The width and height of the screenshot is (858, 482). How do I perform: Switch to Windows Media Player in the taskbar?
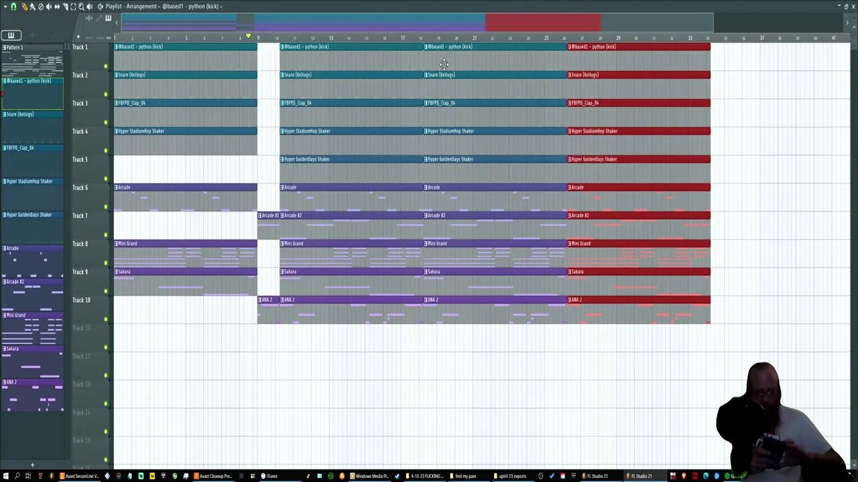369,476
